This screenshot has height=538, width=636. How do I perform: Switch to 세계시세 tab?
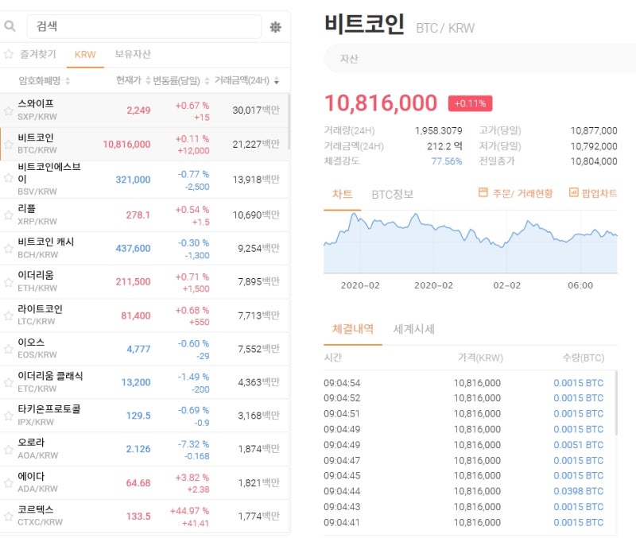pyautogui.click(x=413, y=329)
